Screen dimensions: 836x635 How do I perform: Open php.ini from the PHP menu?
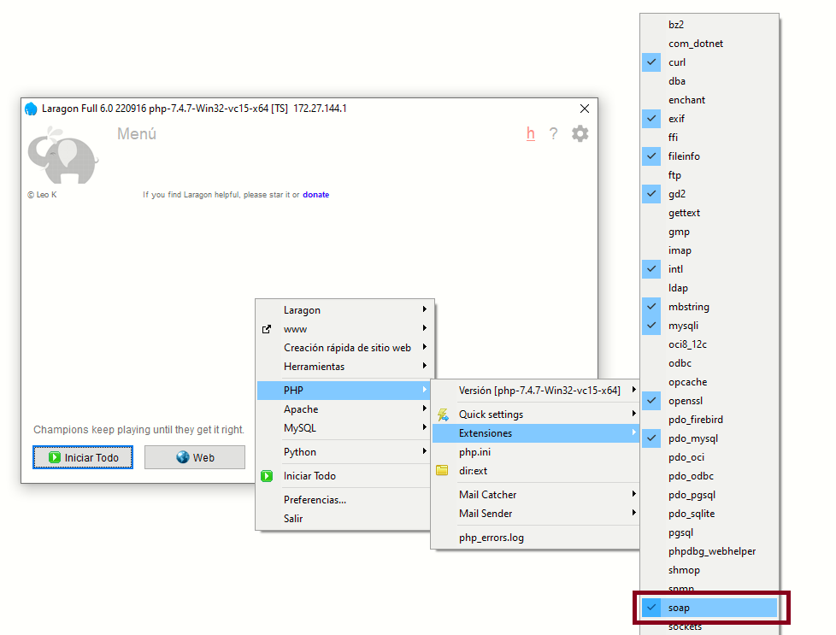click(x=474, y=452)
